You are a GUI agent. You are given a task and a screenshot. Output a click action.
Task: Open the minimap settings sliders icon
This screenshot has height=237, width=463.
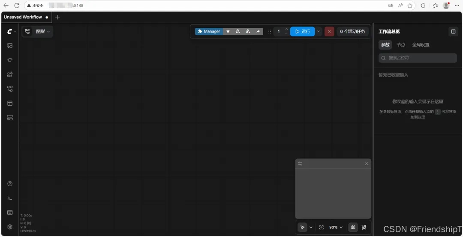click(300, 163)
